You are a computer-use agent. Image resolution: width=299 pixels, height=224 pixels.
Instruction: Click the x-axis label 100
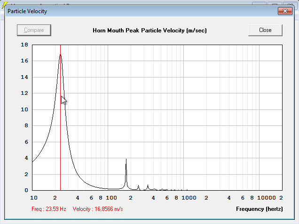coord(111,198)
